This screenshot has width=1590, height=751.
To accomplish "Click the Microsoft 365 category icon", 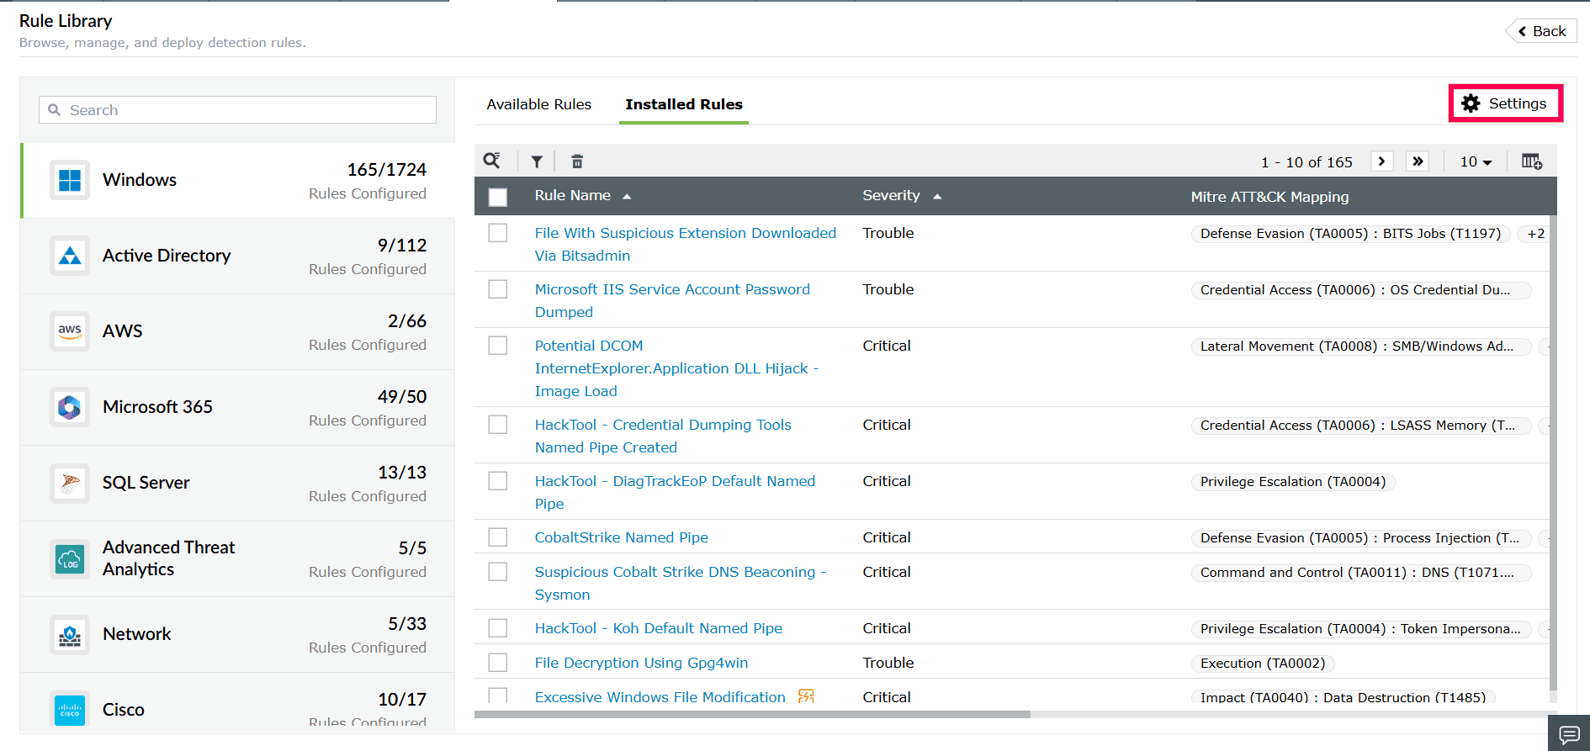I will (x=70, y=407).
